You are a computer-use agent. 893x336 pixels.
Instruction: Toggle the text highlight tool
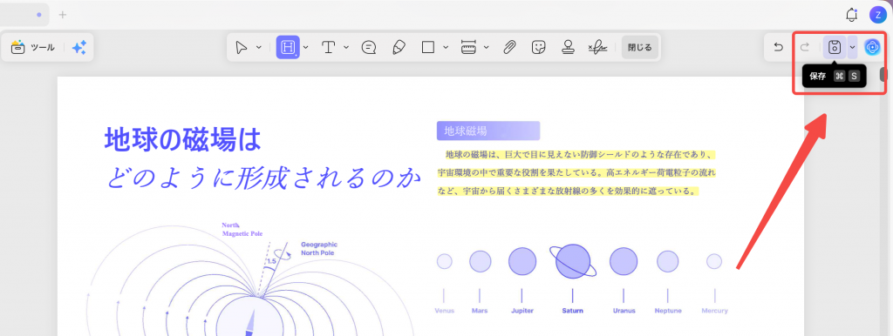(288, 47)
